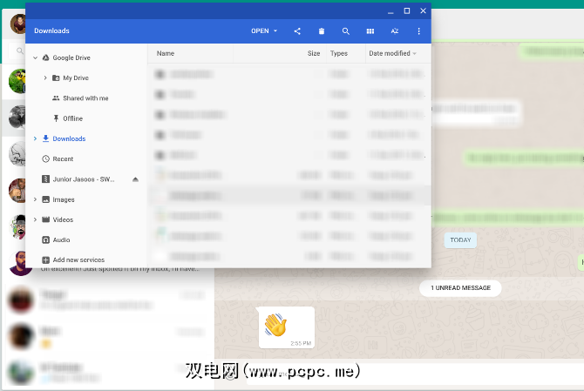Image resolution: width=584 pixels, height=391 pixels.
Task: Click the OPEN button
Action: [x=260, y=30]
